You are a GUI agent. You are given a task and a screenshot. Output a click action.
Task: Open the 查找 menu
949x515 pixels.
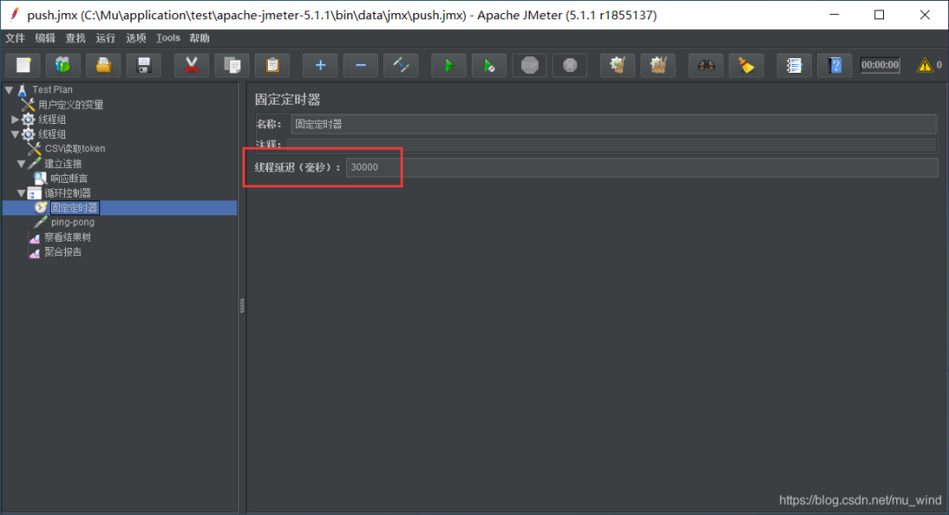click(75, 38)
